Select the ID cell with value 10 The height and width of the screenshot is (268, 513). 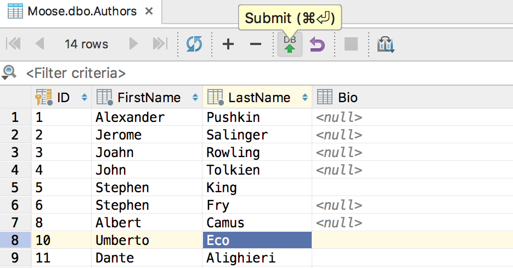(x=61, y=240)
